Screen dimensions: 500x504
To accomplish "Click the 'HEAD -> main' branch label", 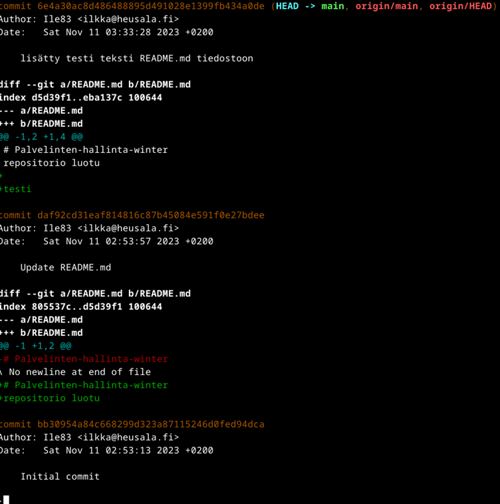I will pyautogui.click(x=310, y=6).
